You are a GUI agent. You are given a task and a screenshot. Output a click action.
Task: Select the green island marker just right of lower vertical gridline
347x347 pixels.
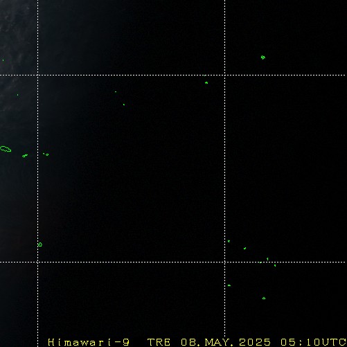tap(229, 285)
